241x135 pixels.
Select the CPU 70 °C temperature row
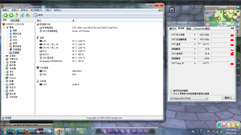tap(99, 41)
